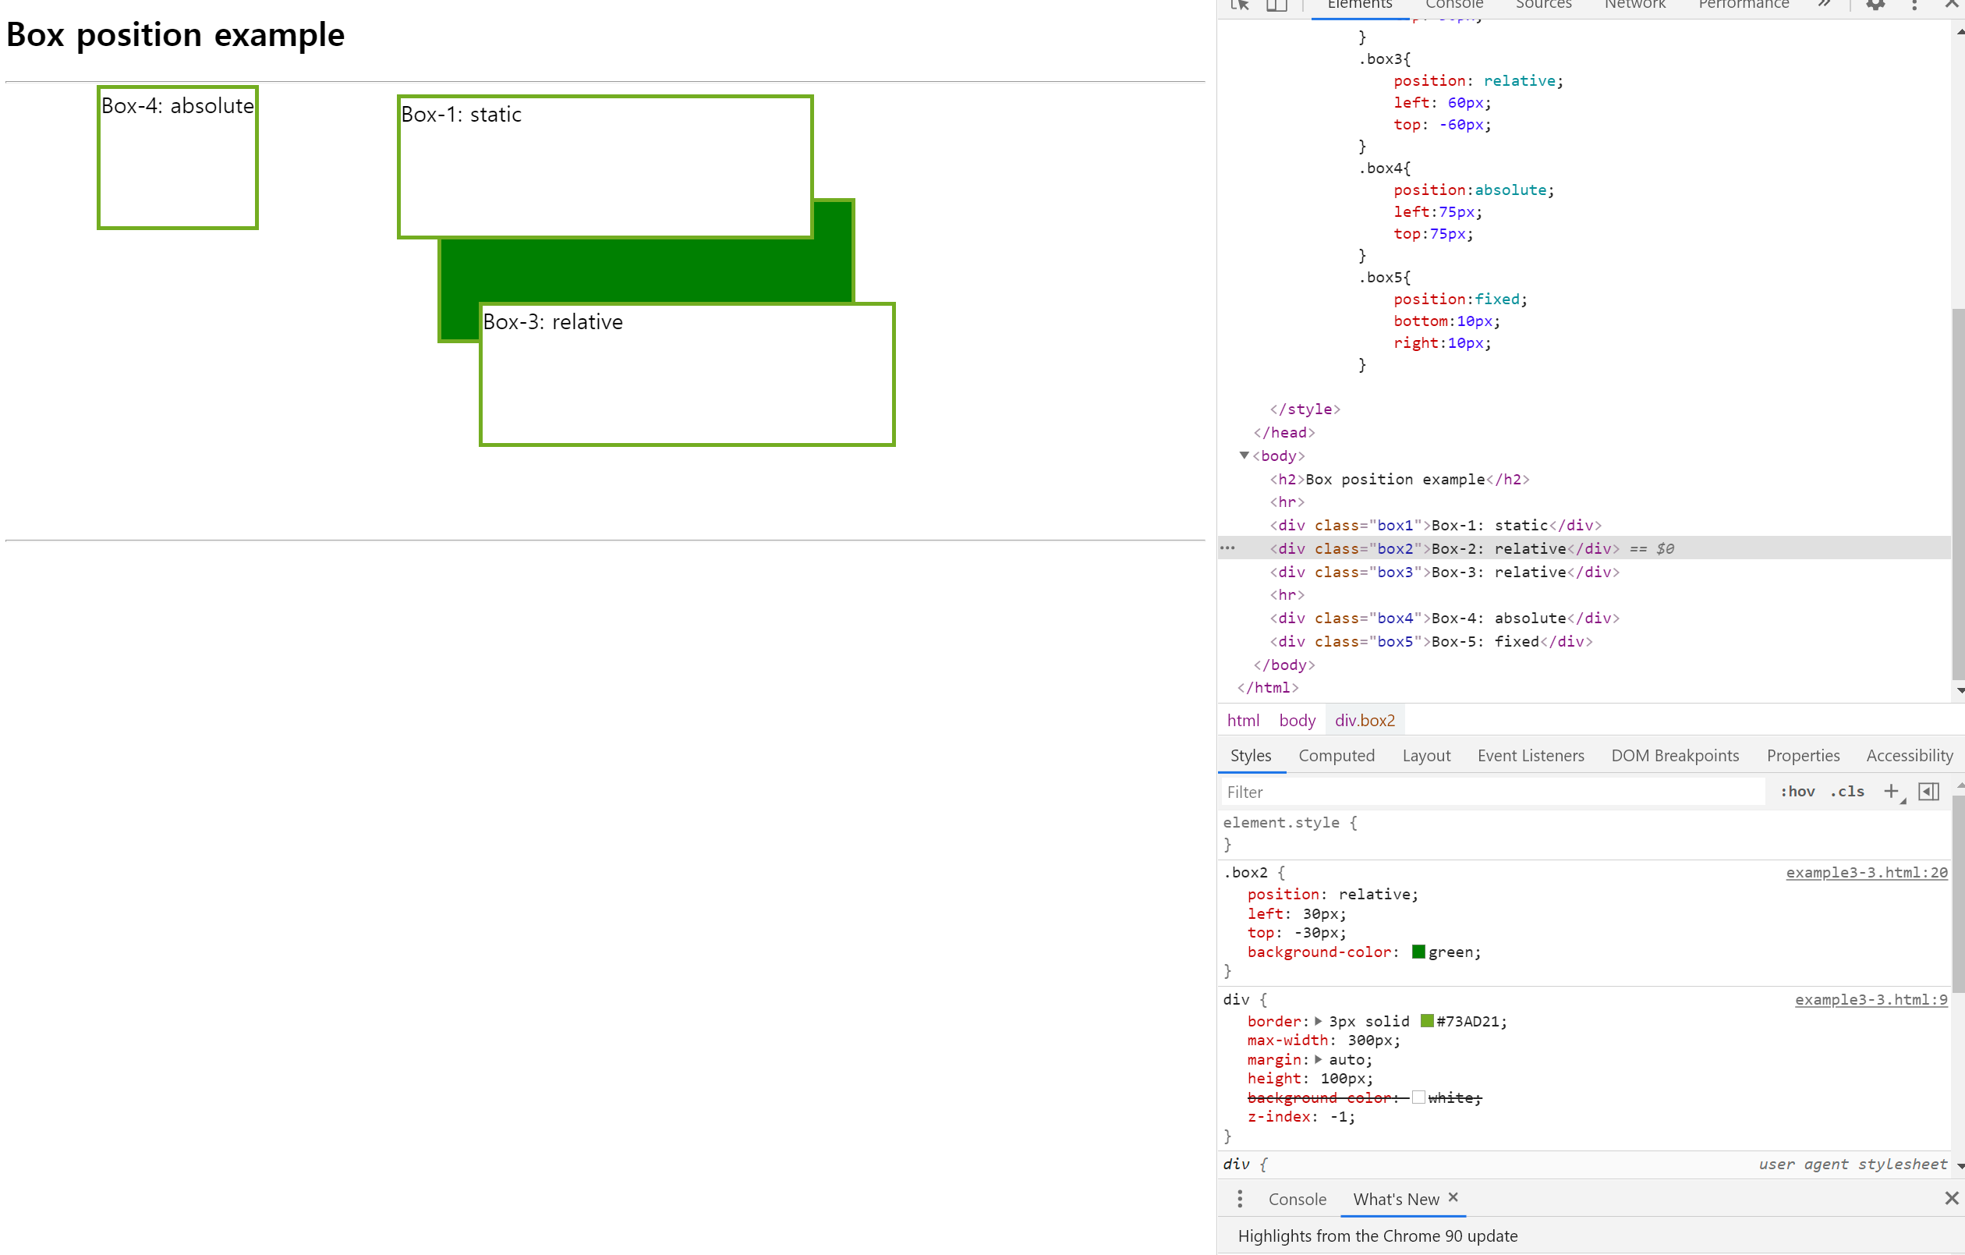The height and width of the screenshot is (1255, 1965).
Task: Click the new style rule plus icon
Action: point(1891,791)
